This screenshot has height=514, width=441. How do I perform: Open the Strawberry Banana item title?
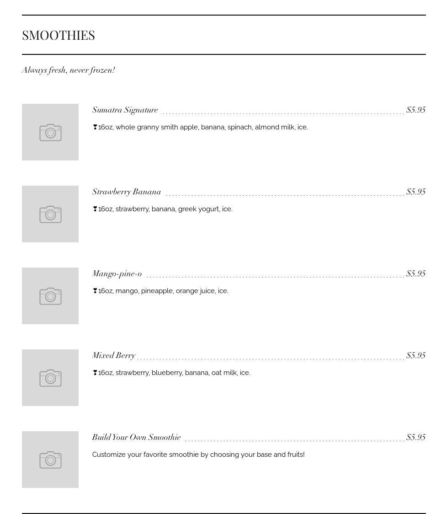[x=126, y=192]
